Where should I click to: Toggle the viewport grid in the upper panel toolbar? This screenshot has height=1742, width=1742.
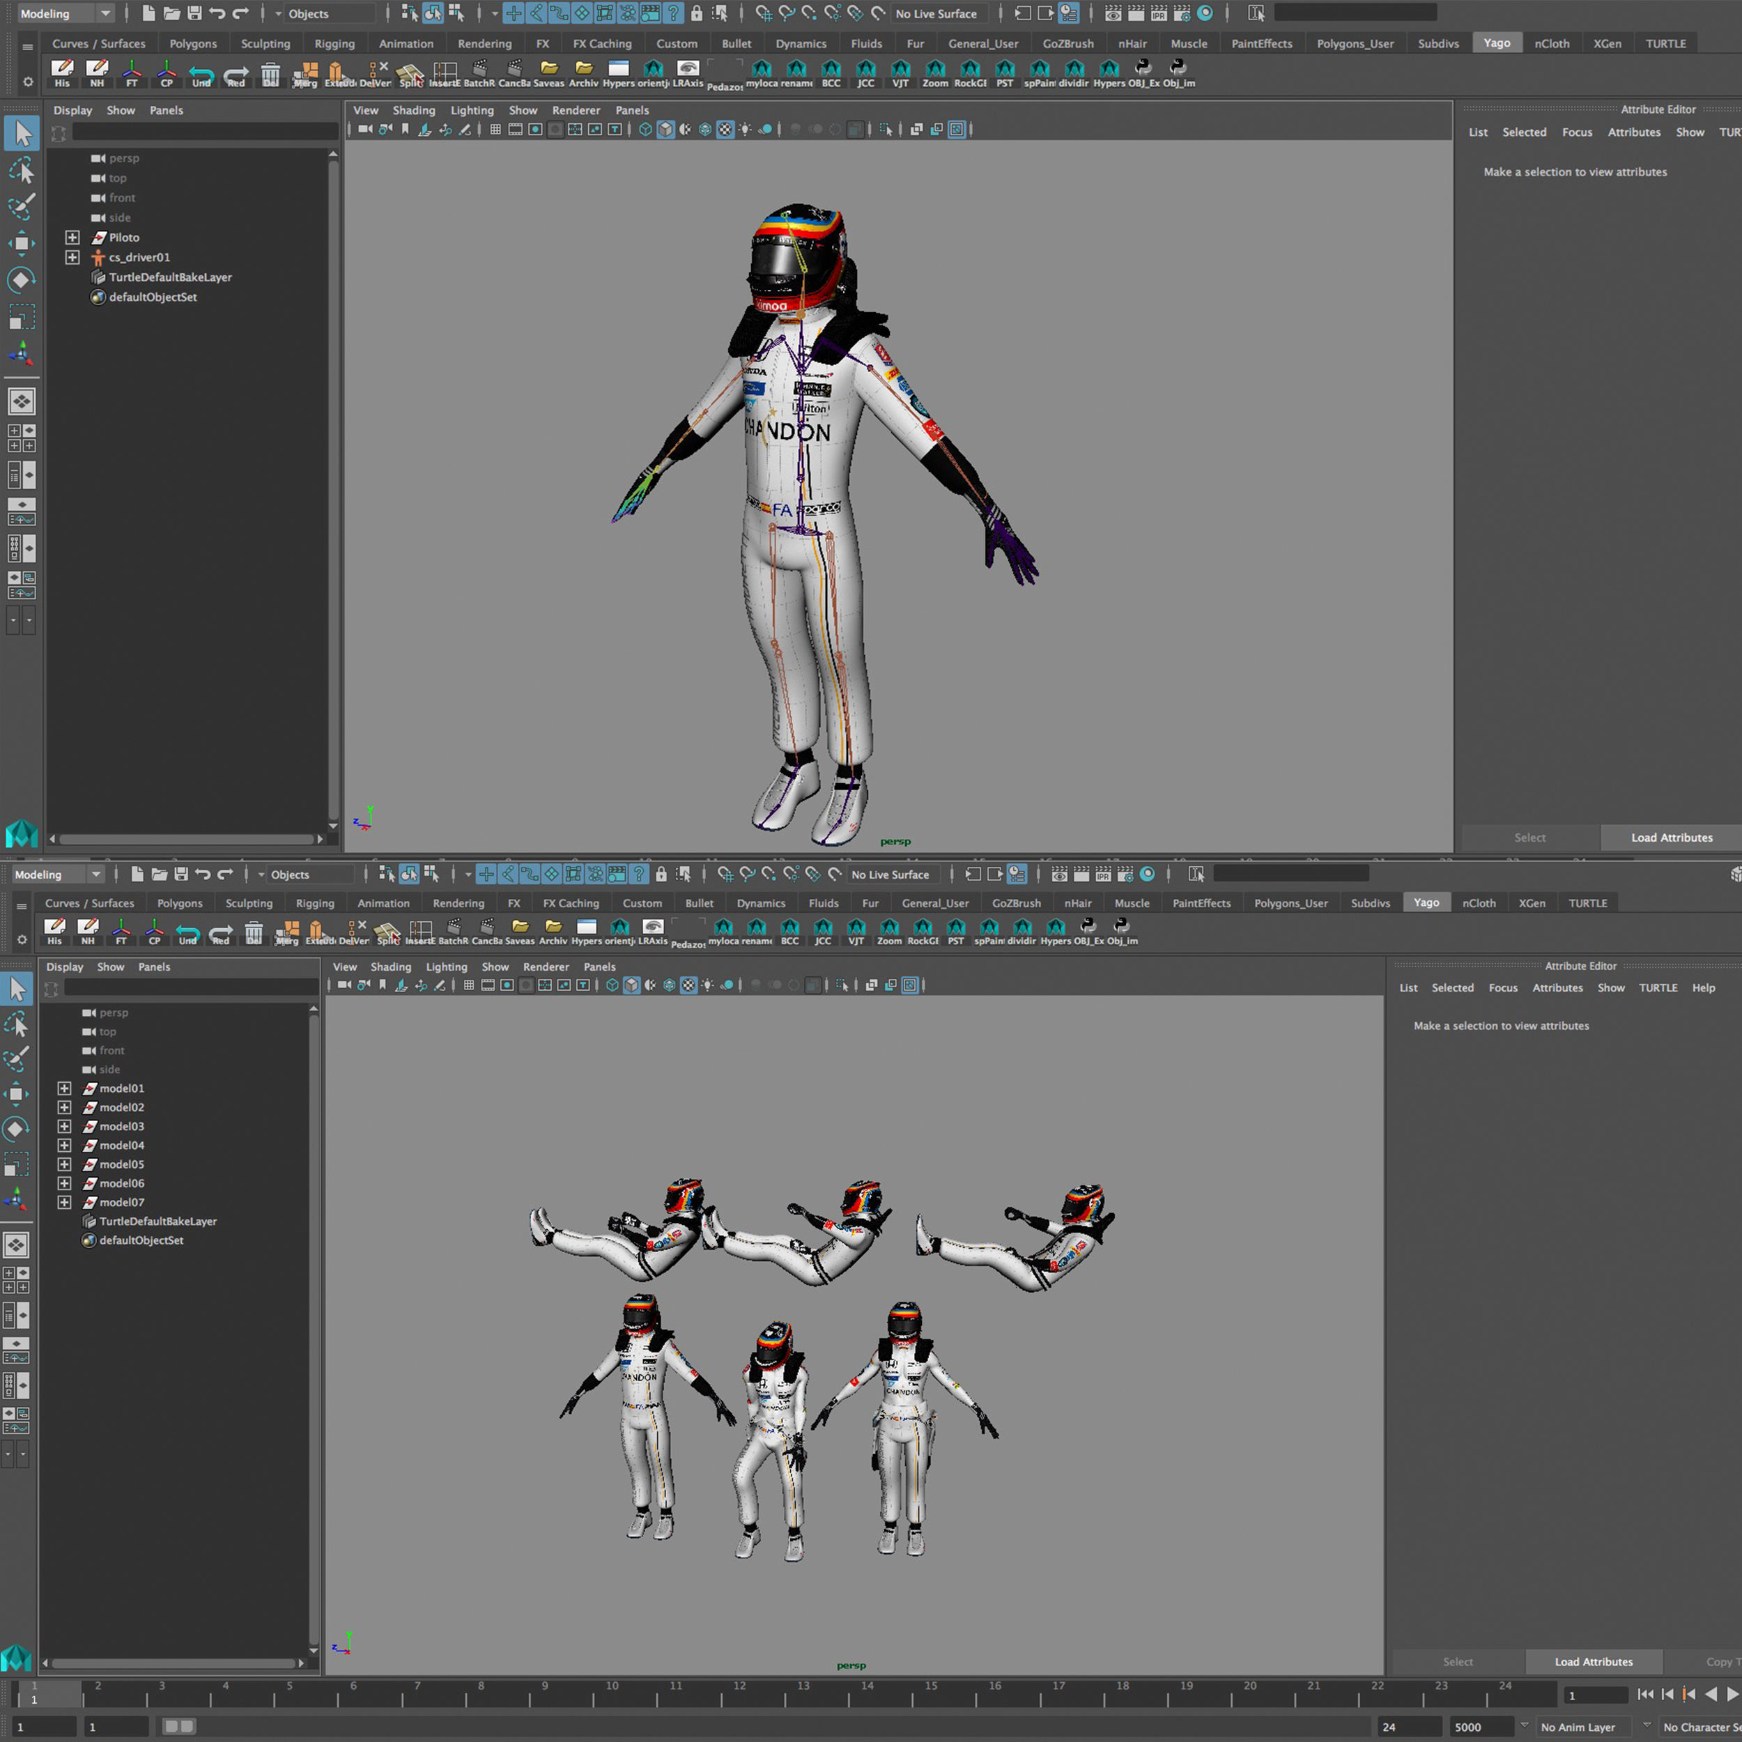[495, 130]
